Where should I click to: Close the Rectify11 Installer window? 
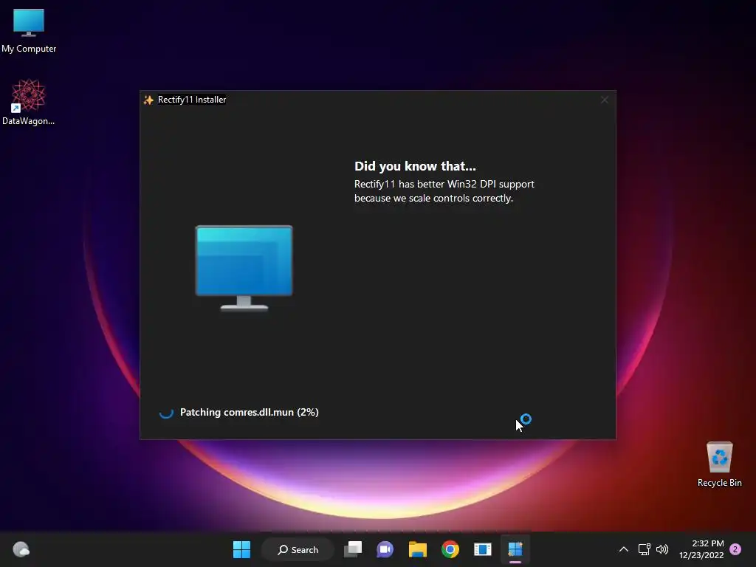point(604,100)
